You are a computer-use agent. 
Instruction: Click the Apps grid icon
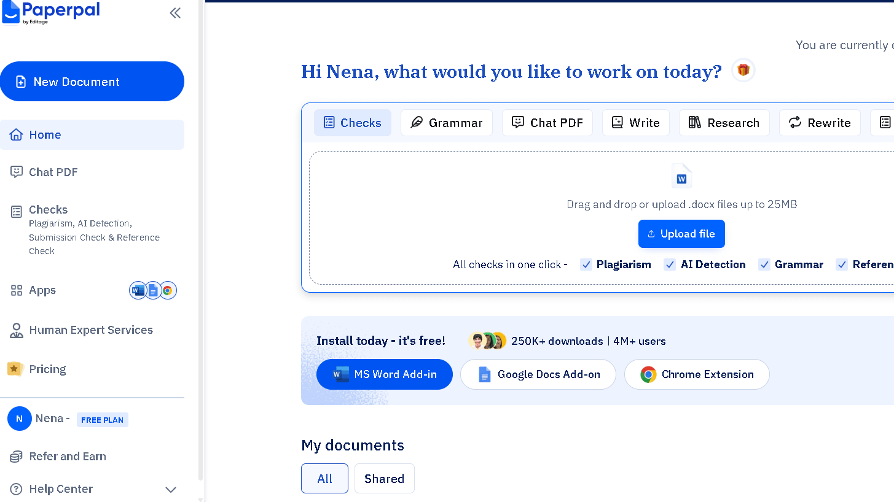[17, 290]
